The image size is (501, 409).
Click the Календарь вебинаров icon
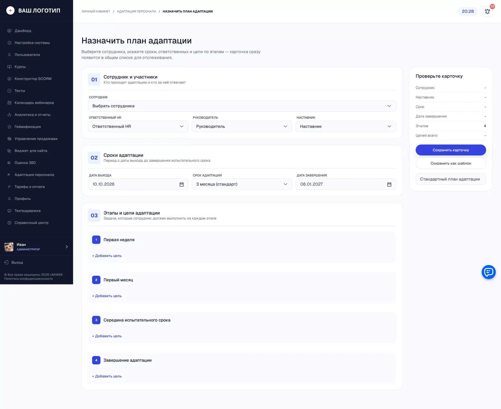(9, 103)
